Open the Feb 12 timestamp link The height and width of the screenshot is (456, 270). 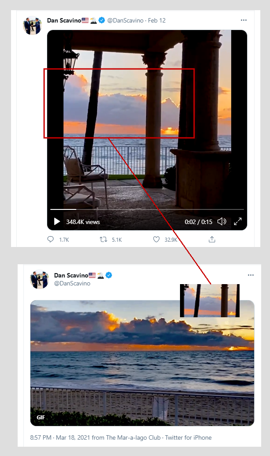[x=157, y=20]
